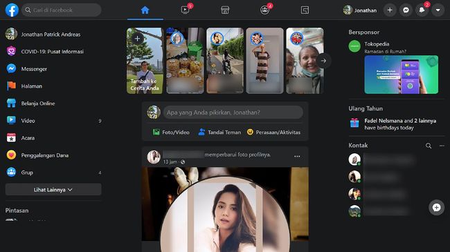
Task: Click the stories next arrow
Action: click(x=323, y=61)
